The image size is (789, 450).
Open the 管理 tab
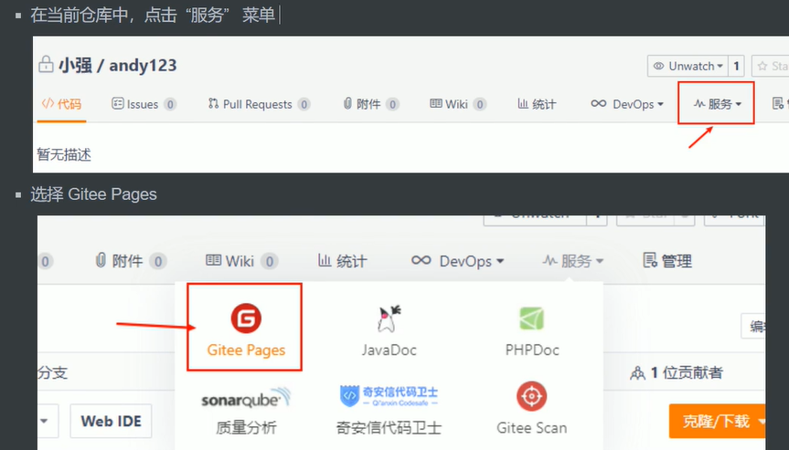pyautogui.click(x=667, y=261)
